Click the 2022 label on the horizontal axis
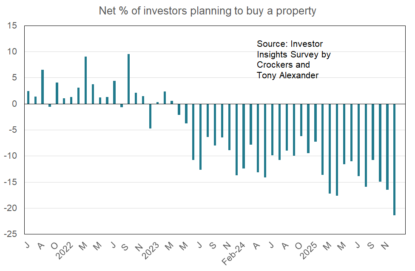 tap(65, 249)
